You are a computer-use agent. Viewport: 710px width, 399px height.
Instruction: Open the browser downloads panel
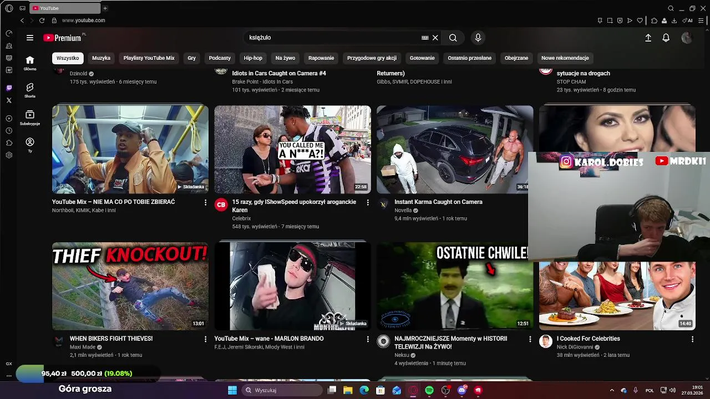click(674, 21)
